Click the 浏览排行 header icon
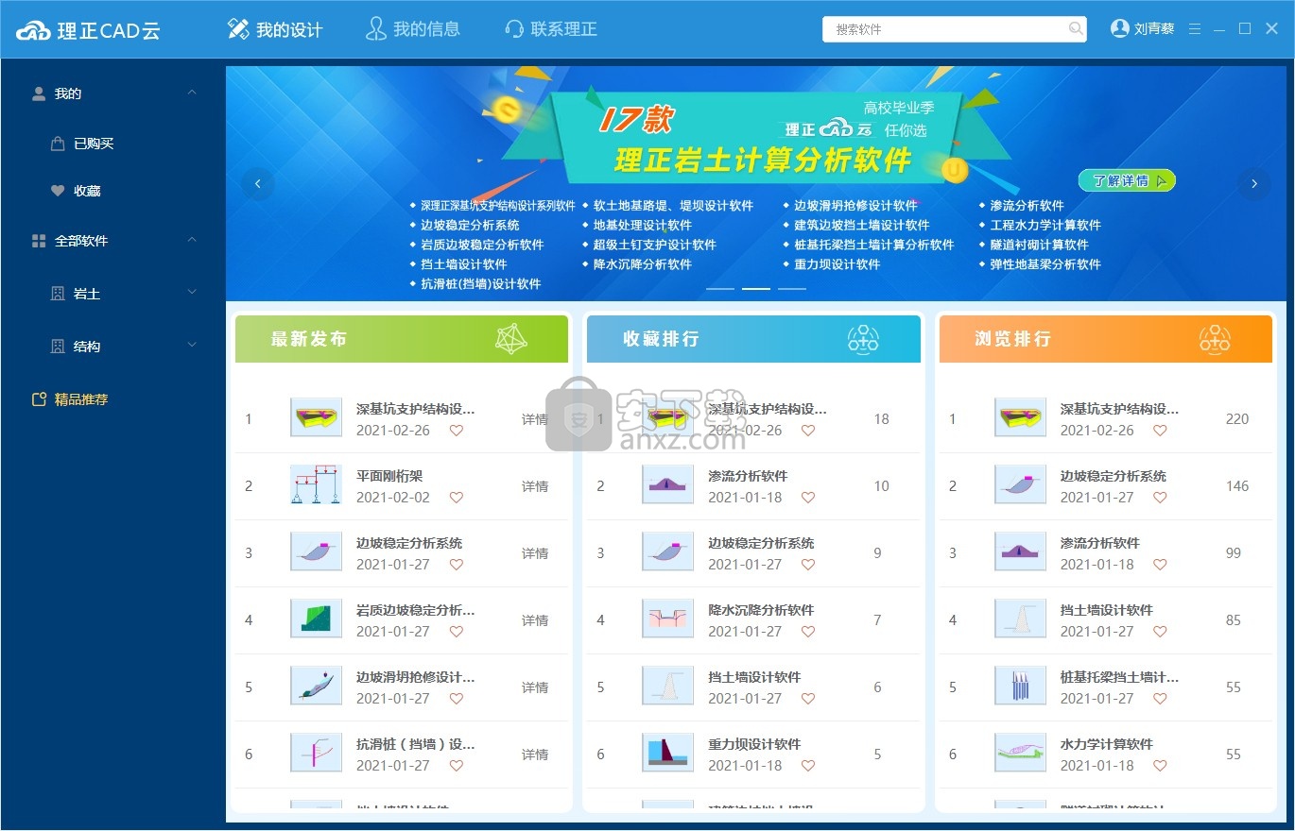The height and width of the screenshot is (831, 1295). pyautogui.click(x=1215, y=339)
